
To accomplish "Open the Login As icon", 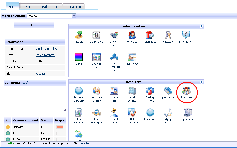I will click(x=132, y=57).
